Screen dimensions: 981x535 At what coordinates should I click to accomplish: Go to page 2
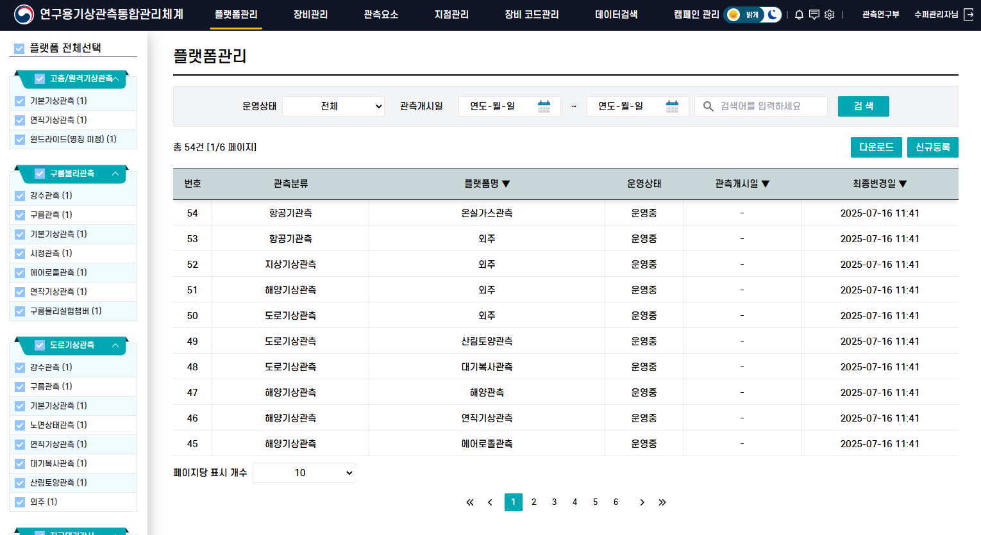534,502
